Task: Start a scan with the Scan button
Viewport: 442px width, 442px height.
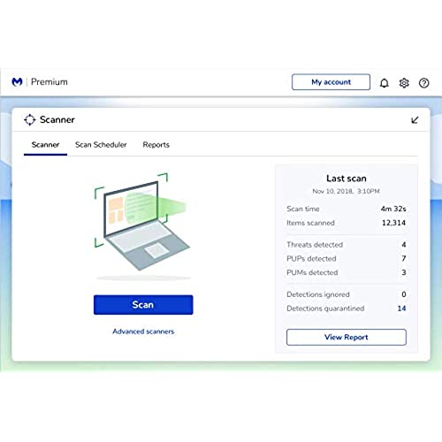Action: 143,305
